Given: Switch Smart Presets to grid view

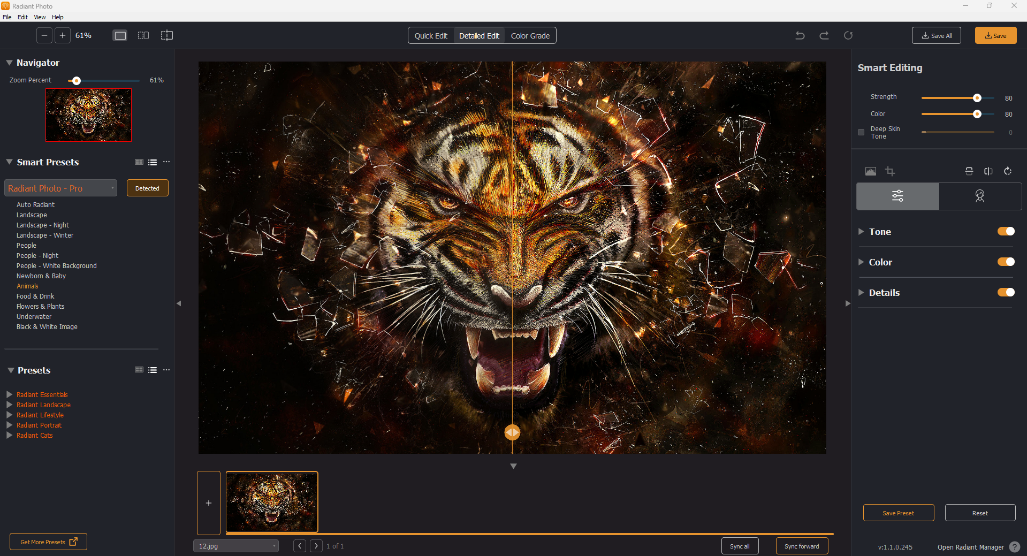Looking at the screenshot, I should tap(139, 162).
